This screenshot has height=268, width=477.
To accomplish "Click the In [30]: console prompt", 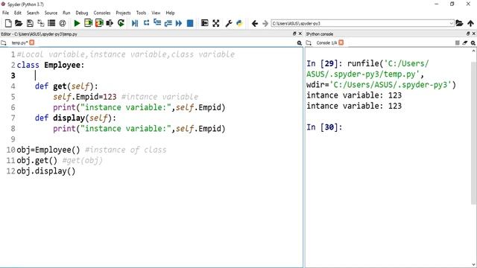I will 324,127.
